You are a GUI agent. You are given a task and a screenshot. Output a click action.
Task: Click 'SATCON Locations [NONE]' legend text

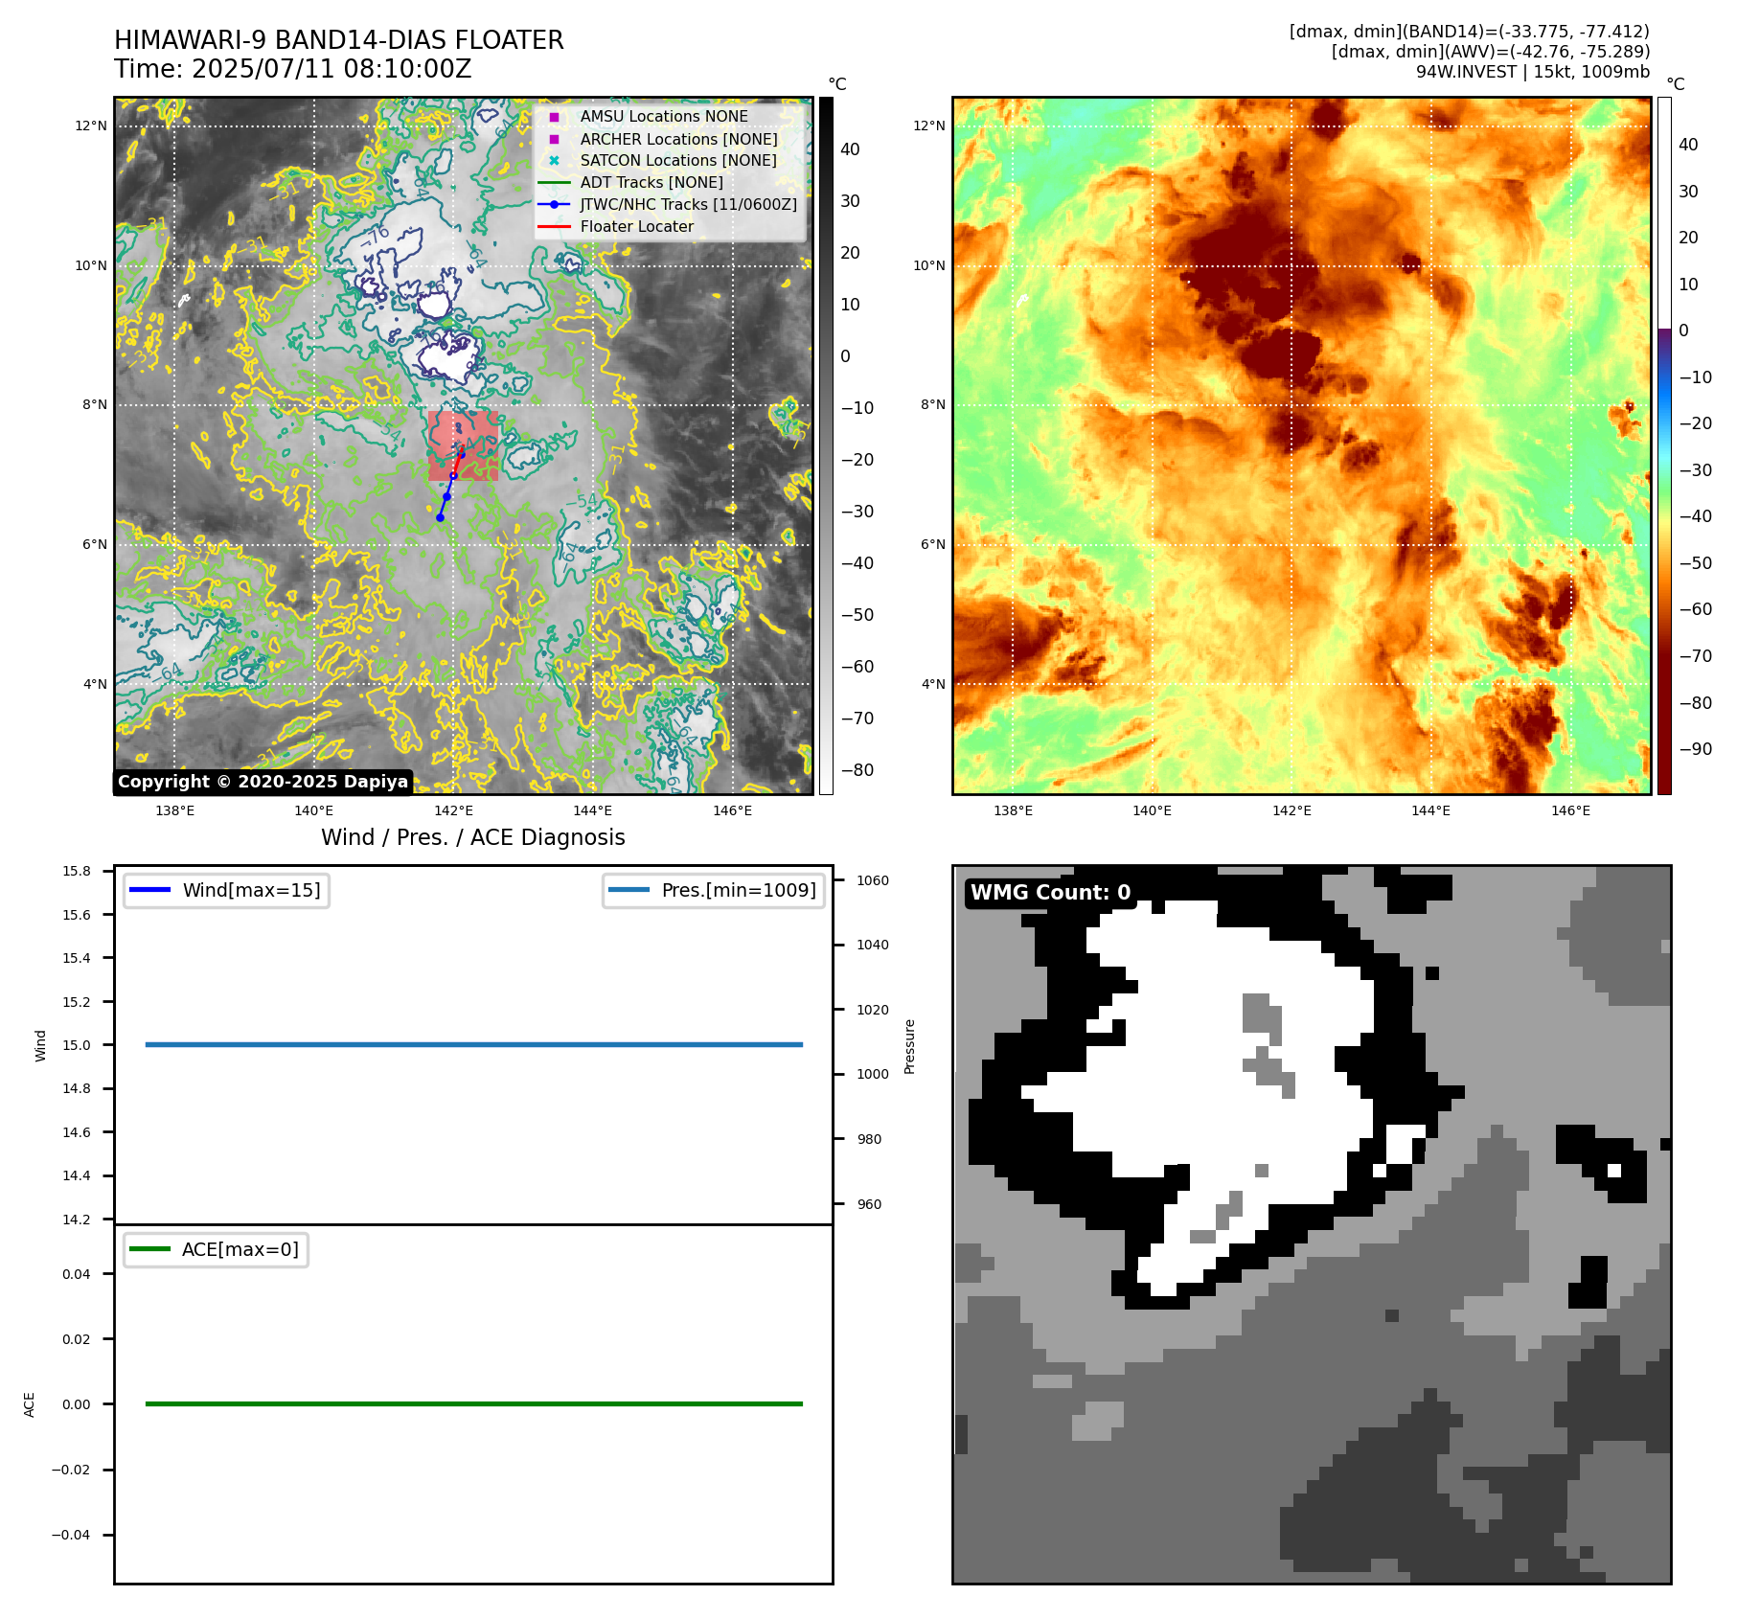click(678, 160)
